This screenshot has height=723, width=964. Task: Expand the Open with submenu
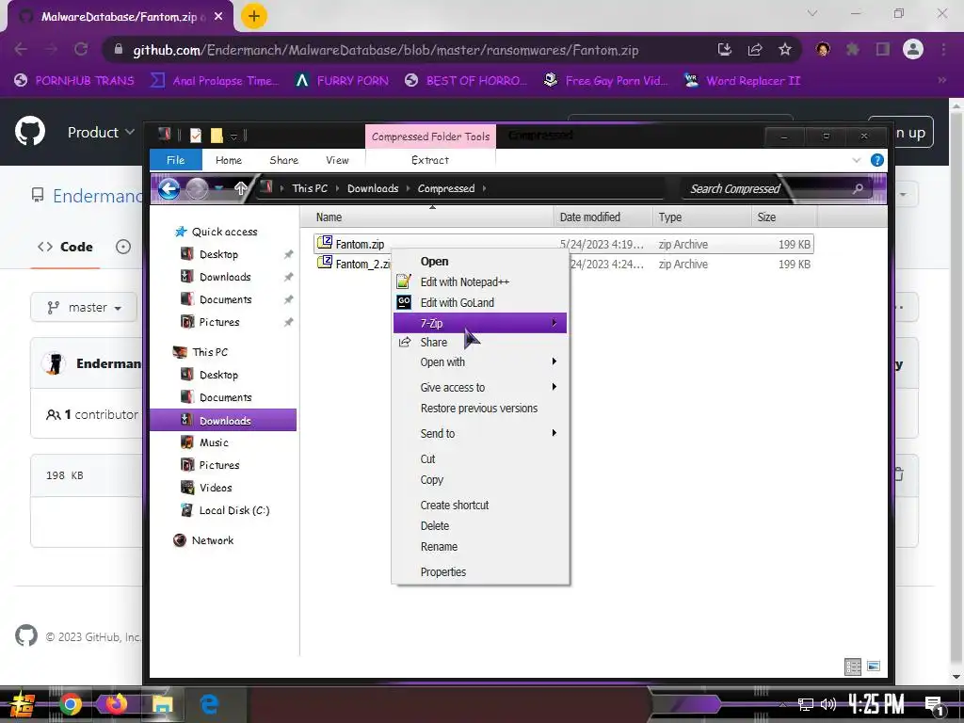pyautogui.click(x=479, y=362)
